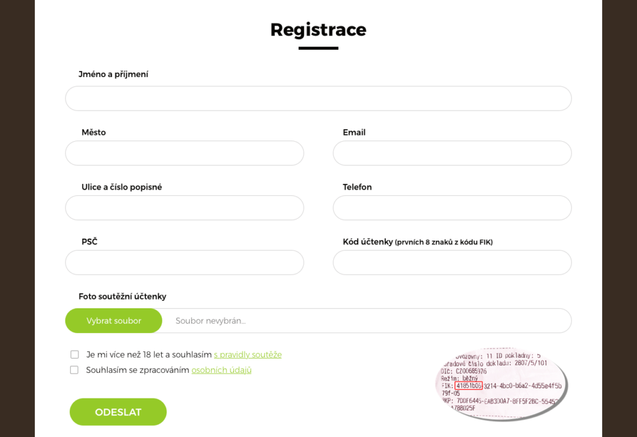This screenshot has width=637, height=437.
Task: Select the Ulice a číslo popisné field
Action: click(x=184, y=208)
